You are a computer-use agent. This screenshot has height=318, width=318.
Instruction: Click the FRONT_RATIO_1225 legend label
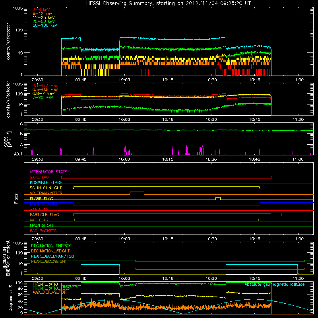pos(51,288)
